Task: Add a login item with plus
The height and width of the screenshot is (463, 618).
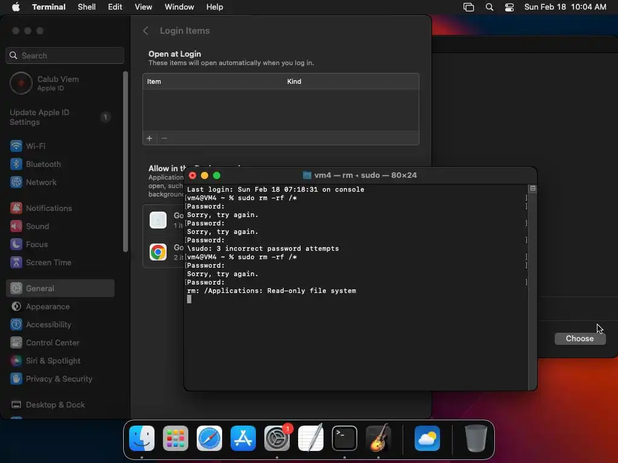Action: pos(150,138)
